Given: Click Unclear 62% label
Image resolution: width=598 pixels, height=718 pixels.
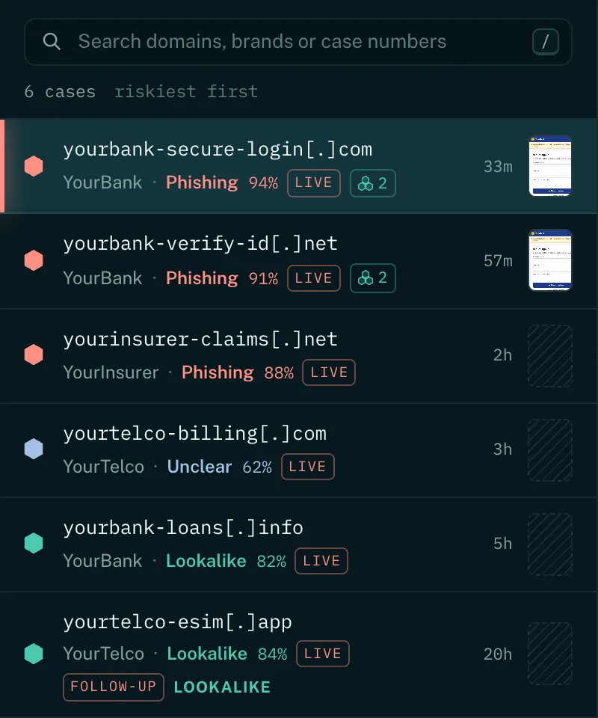Looking at the screenshot, I should pyautogui.click(x=219, y=467).
